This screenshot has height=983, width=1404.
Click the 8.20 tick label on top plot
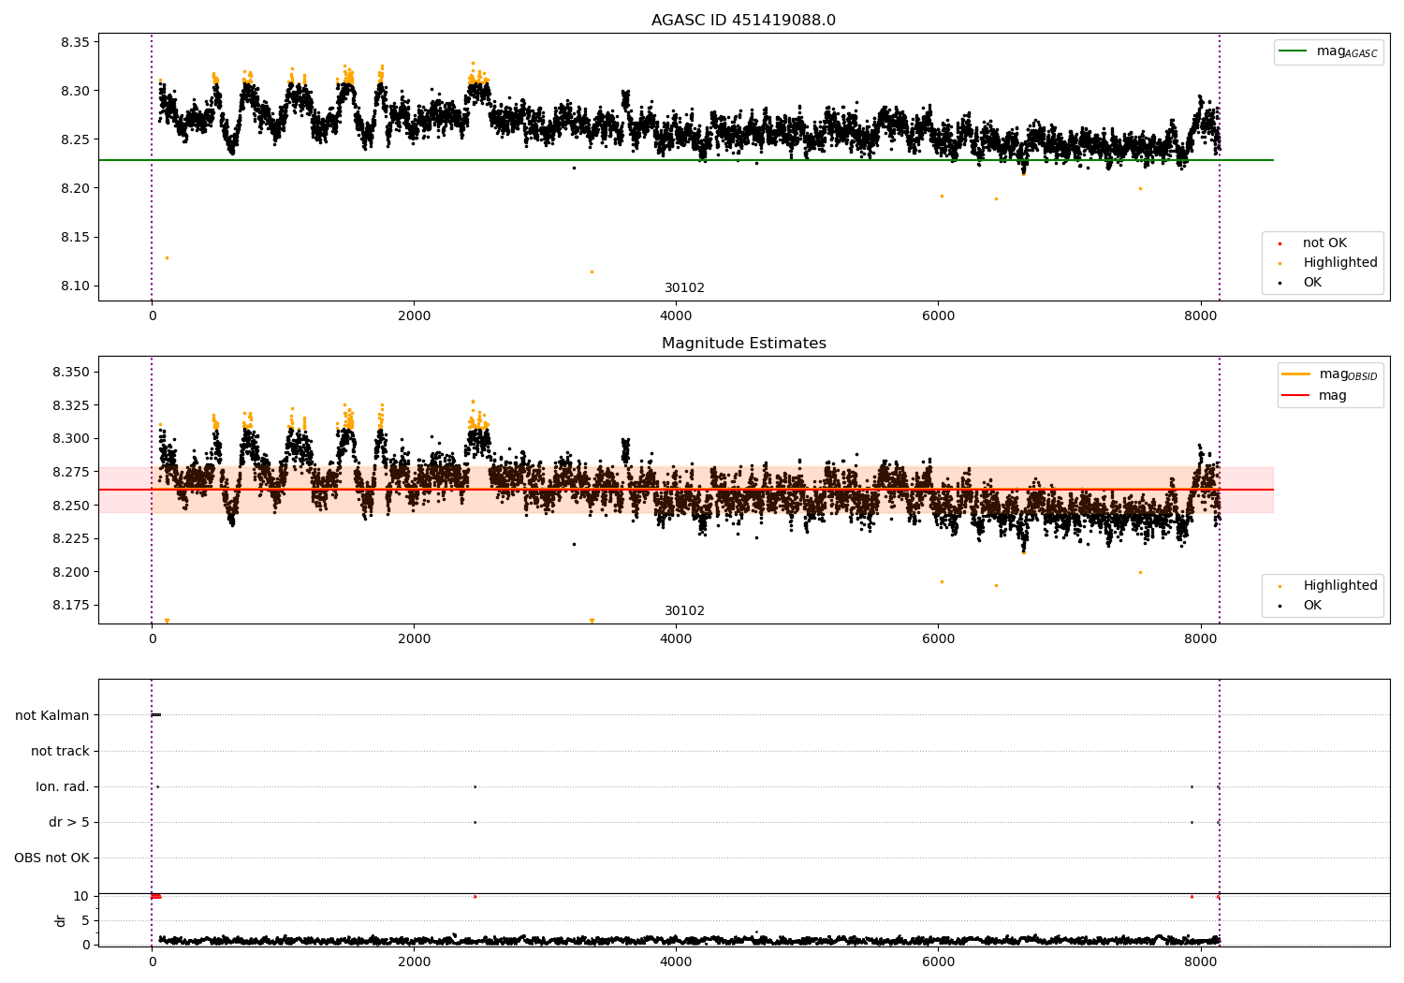[x=75, y=188]
